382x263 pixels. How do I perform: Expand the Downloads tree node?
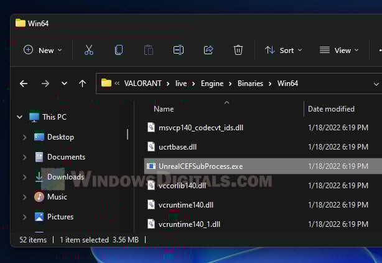tap(24, 177)
